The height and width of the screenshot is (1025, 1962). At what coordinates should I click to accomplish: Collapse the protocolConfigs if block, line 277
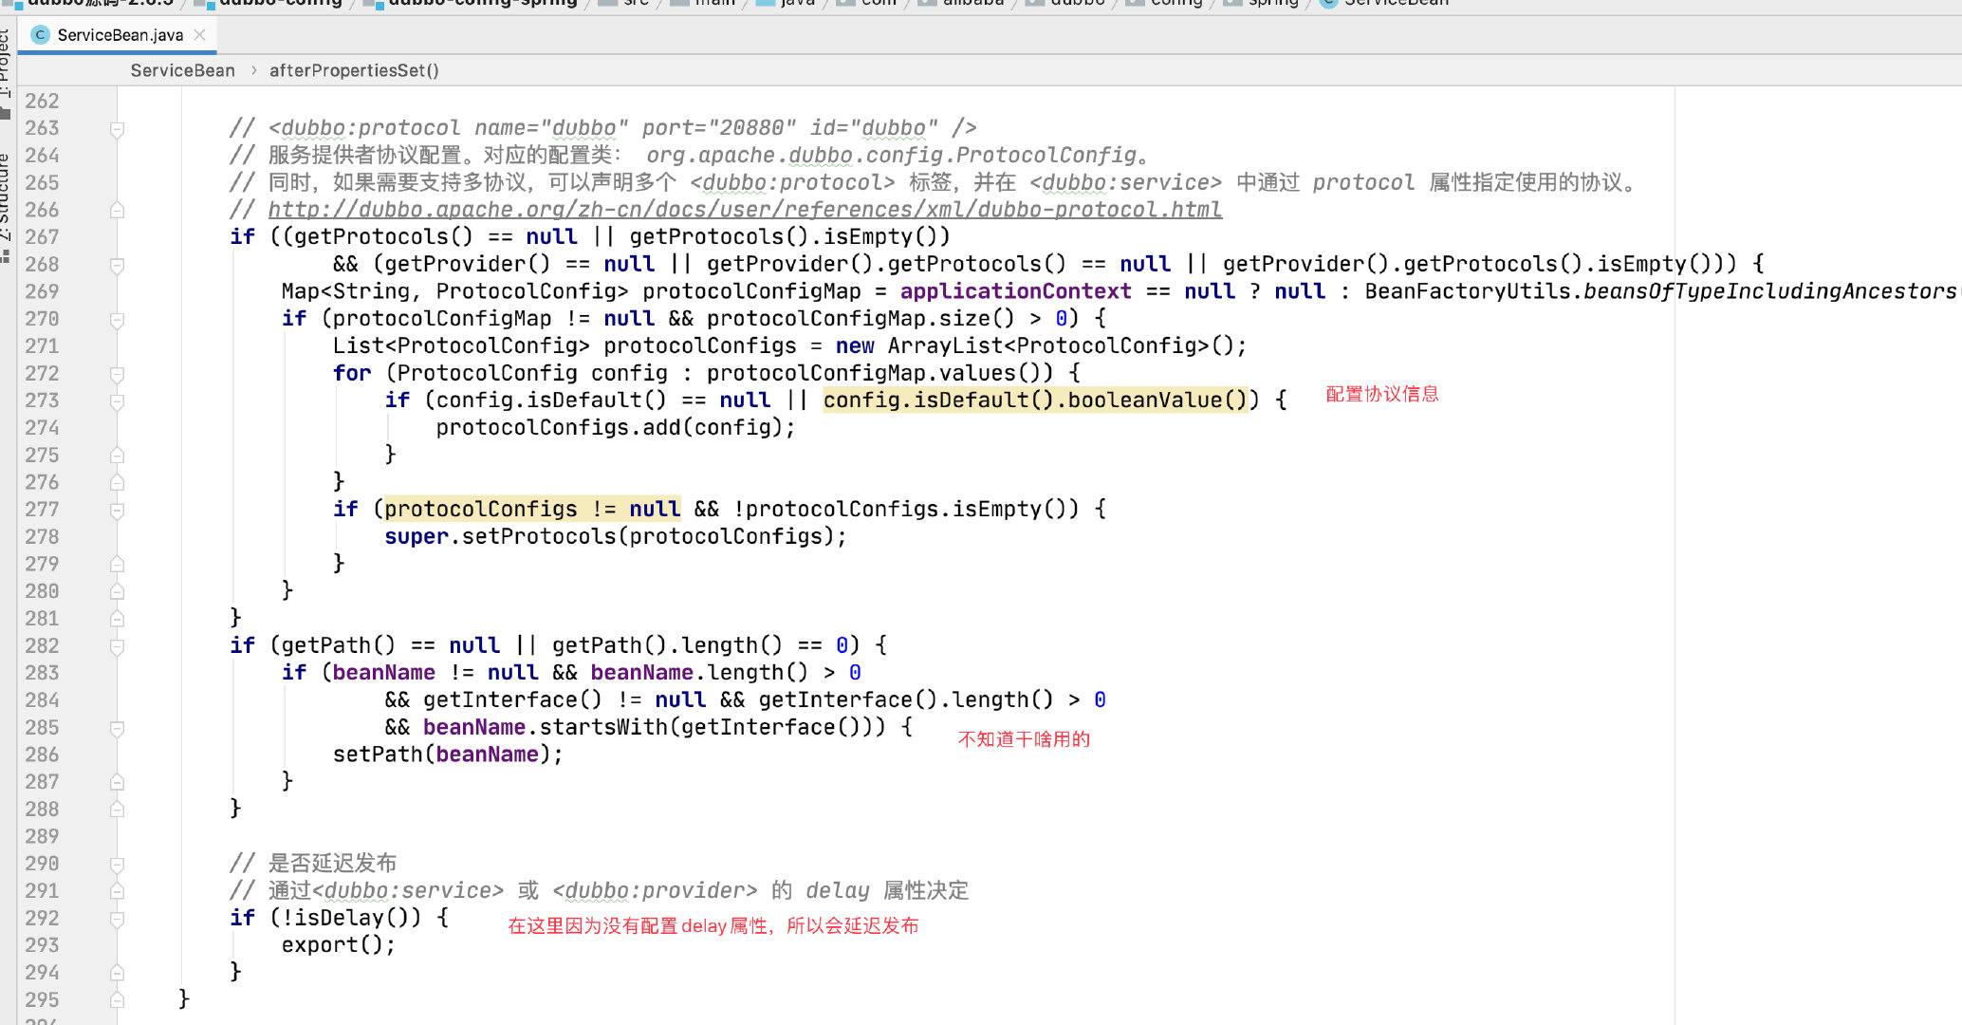tap(117, 511)
